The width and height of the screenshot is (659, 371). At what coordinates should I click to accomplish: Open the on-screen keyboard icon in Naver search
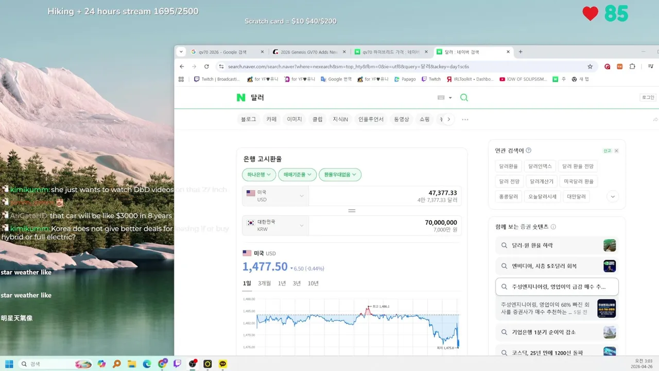coord(441,97)
